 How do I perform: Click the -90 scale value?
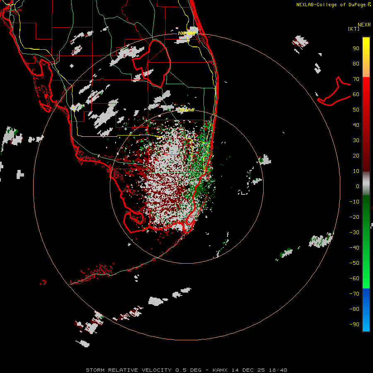(x=354, y=324)
